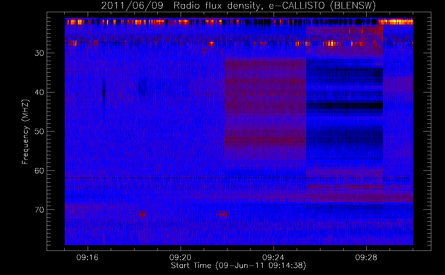Click the 09:20 time tick label

[180, 258]
